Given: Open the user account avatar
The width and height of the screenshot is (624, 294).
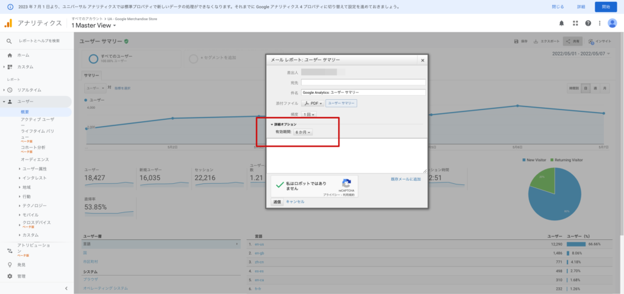Looking at the screenshot, I should click(612, 23).
